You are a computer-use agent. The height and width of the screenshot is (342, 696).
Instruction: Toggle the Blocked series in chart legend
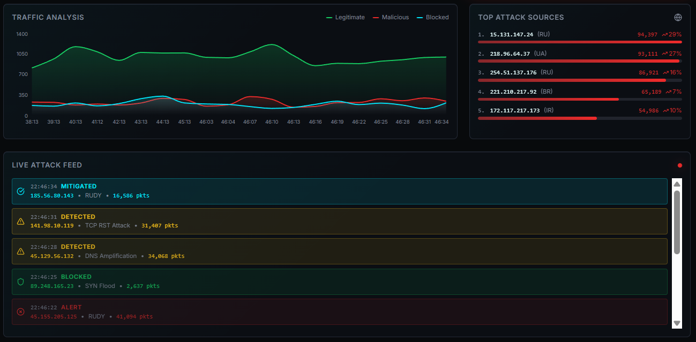click(x=433, y=17)
